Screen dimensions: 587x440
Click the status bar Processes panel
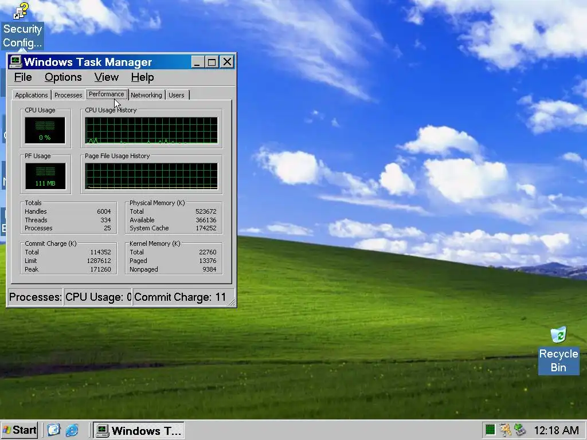[x=35, y=297]
